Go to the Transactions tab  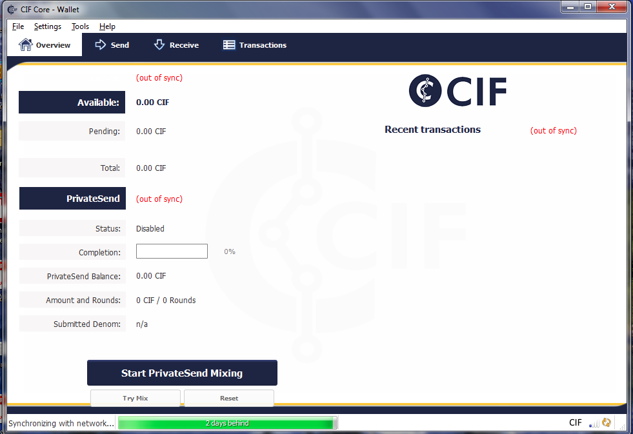(x=255, y=44)
